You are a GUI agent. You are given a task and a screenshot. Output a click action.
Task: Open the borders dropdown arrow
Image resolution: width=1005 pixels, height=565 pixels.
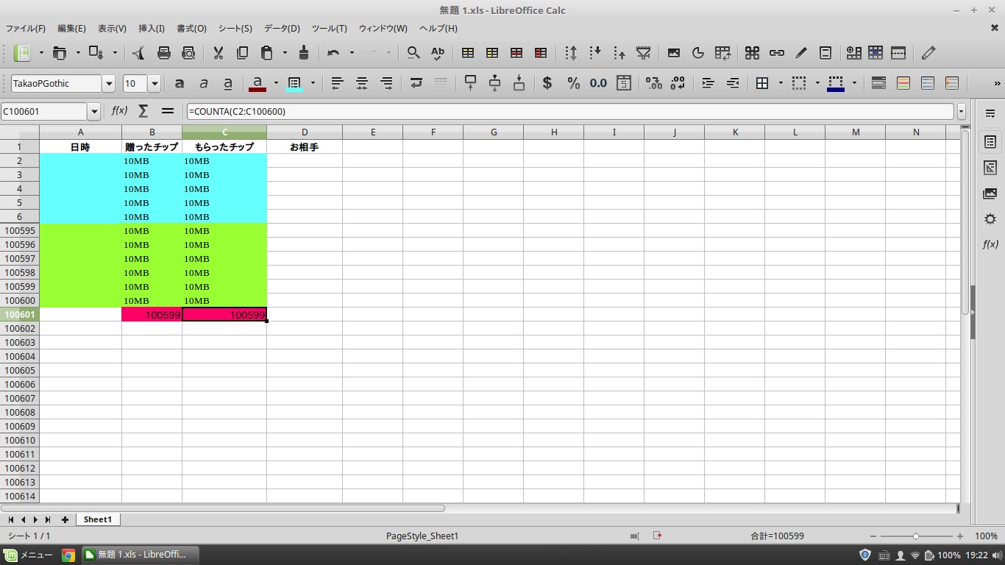coord(781,83)
